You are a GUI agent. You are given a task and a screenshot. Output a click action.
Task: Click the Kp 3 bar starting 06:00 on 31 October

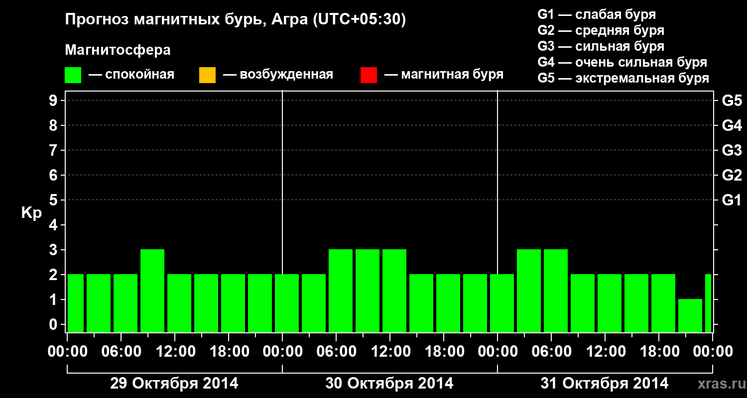(556, 291)
